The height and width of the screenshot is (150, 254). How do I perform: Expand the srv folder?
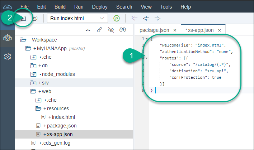coord(33,83)
